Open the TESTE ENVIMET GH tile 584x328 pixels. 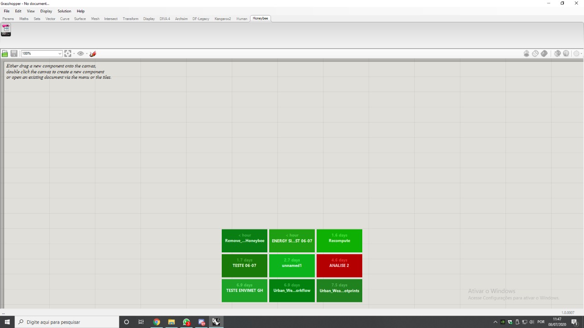click(245, 291)
